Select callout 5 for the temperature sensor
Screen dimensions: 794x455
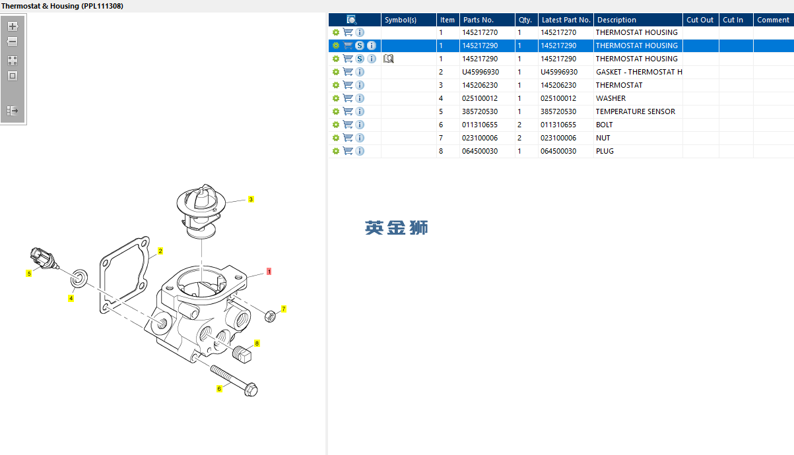[x=28, y=273]
